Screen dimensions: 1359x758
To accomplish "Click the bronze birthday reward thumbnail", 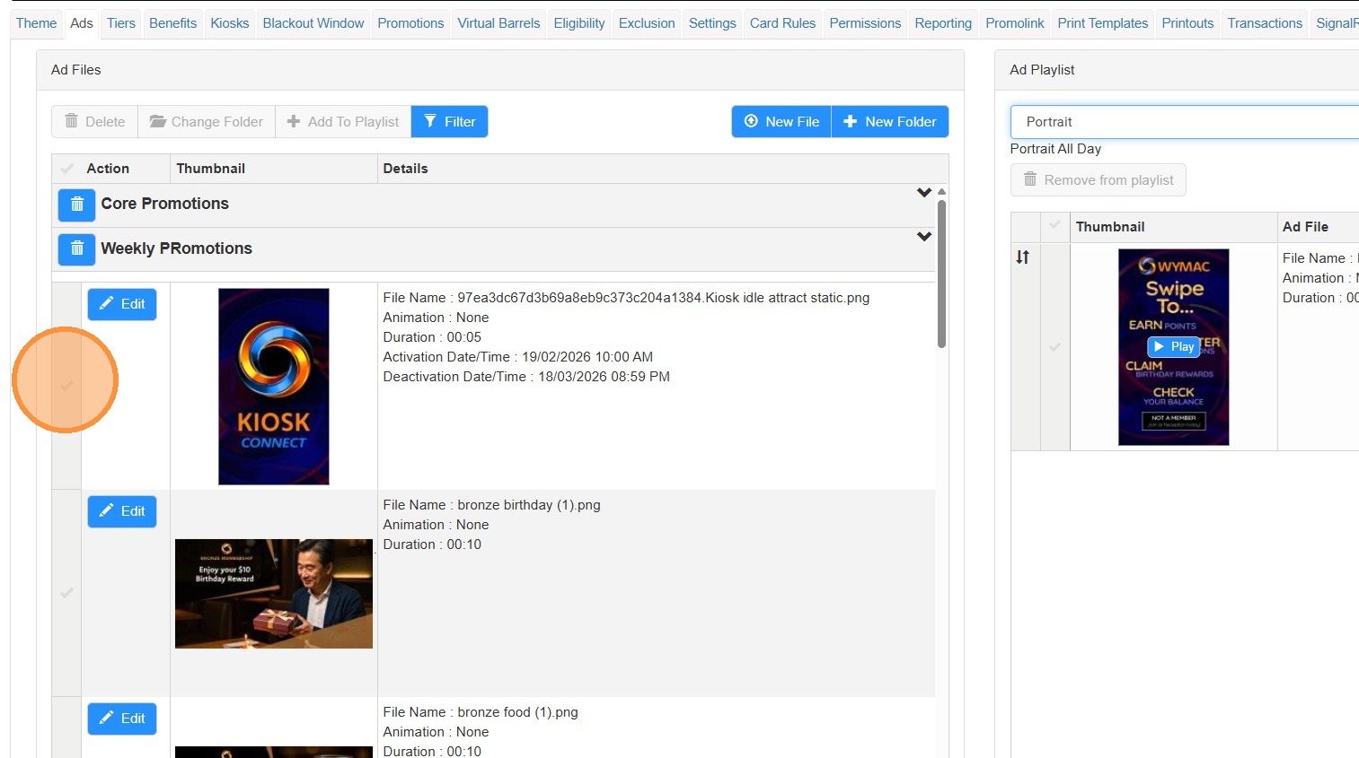I will pos(274,594).
